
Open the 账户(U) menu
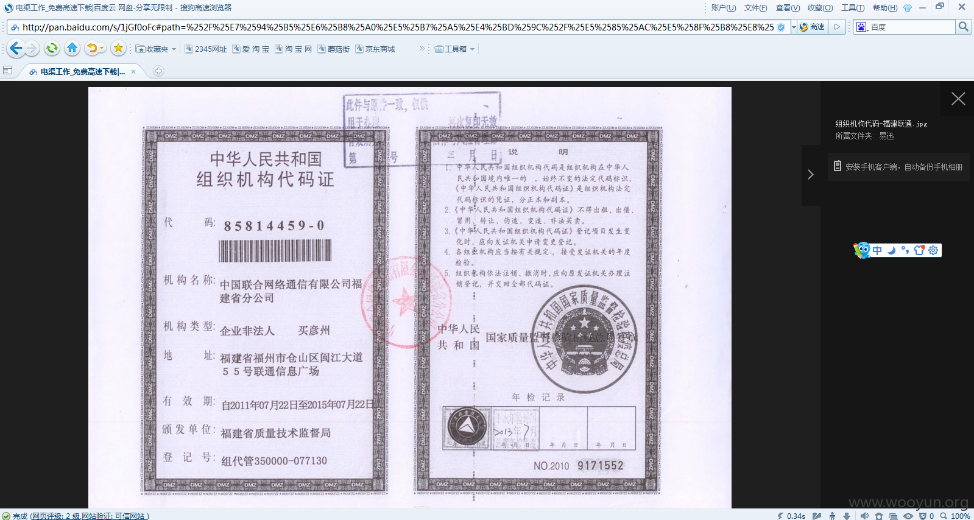(x=724, y=8)
